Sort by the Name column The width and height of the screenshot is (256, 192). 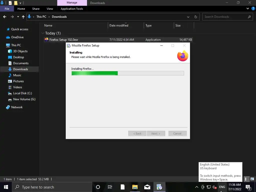point(75,25)
